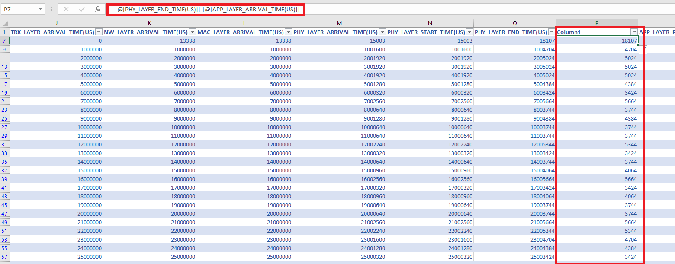The image size is (675, 264).
Task: Click the Auto Fill Options icon beside Column1
Action: point(643,49)
